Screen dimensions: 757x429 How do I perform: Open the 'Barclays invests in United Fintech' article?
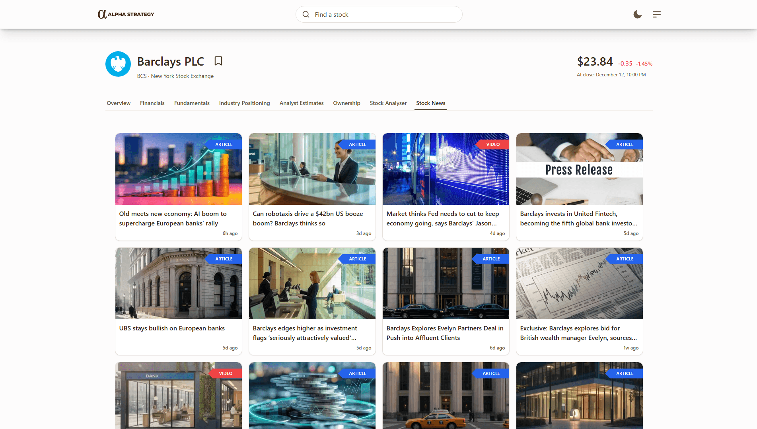click(578, 218)
